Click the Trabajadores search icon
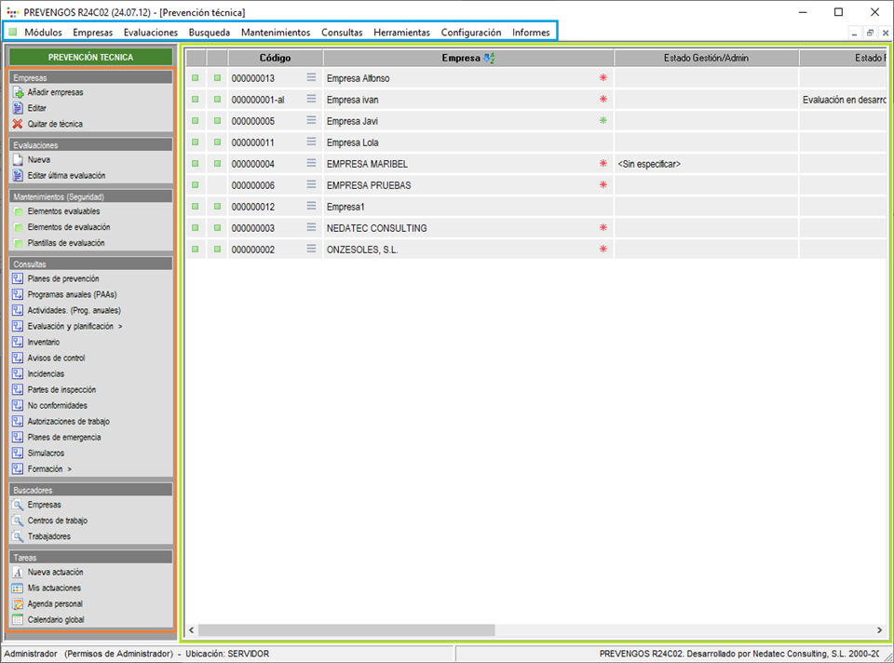The image size is (894, 663). click(x=19, y=536)
